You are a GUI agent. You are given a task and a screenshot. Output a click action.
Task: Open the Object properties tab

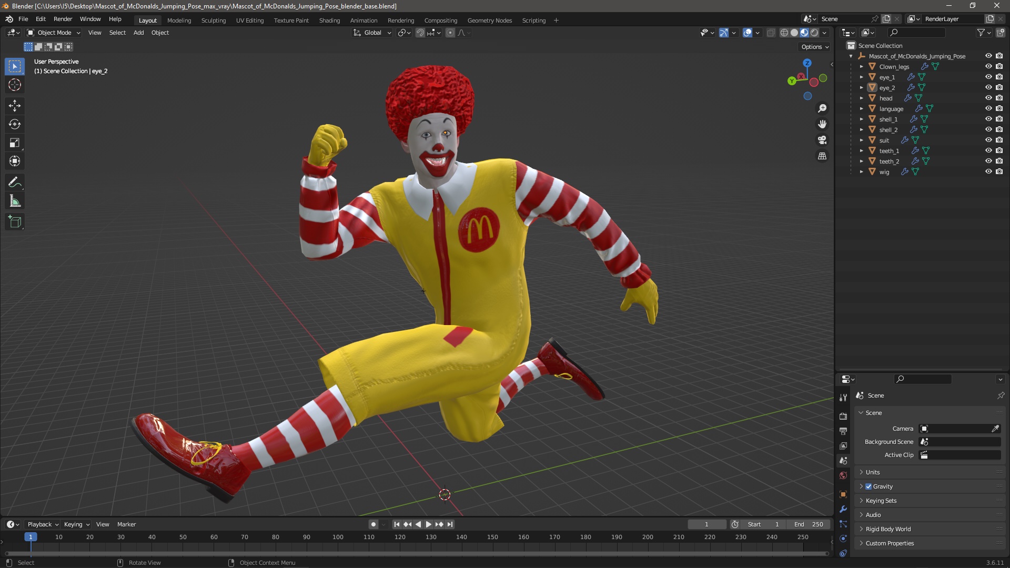pyautogui.click(x=843, y=494)
